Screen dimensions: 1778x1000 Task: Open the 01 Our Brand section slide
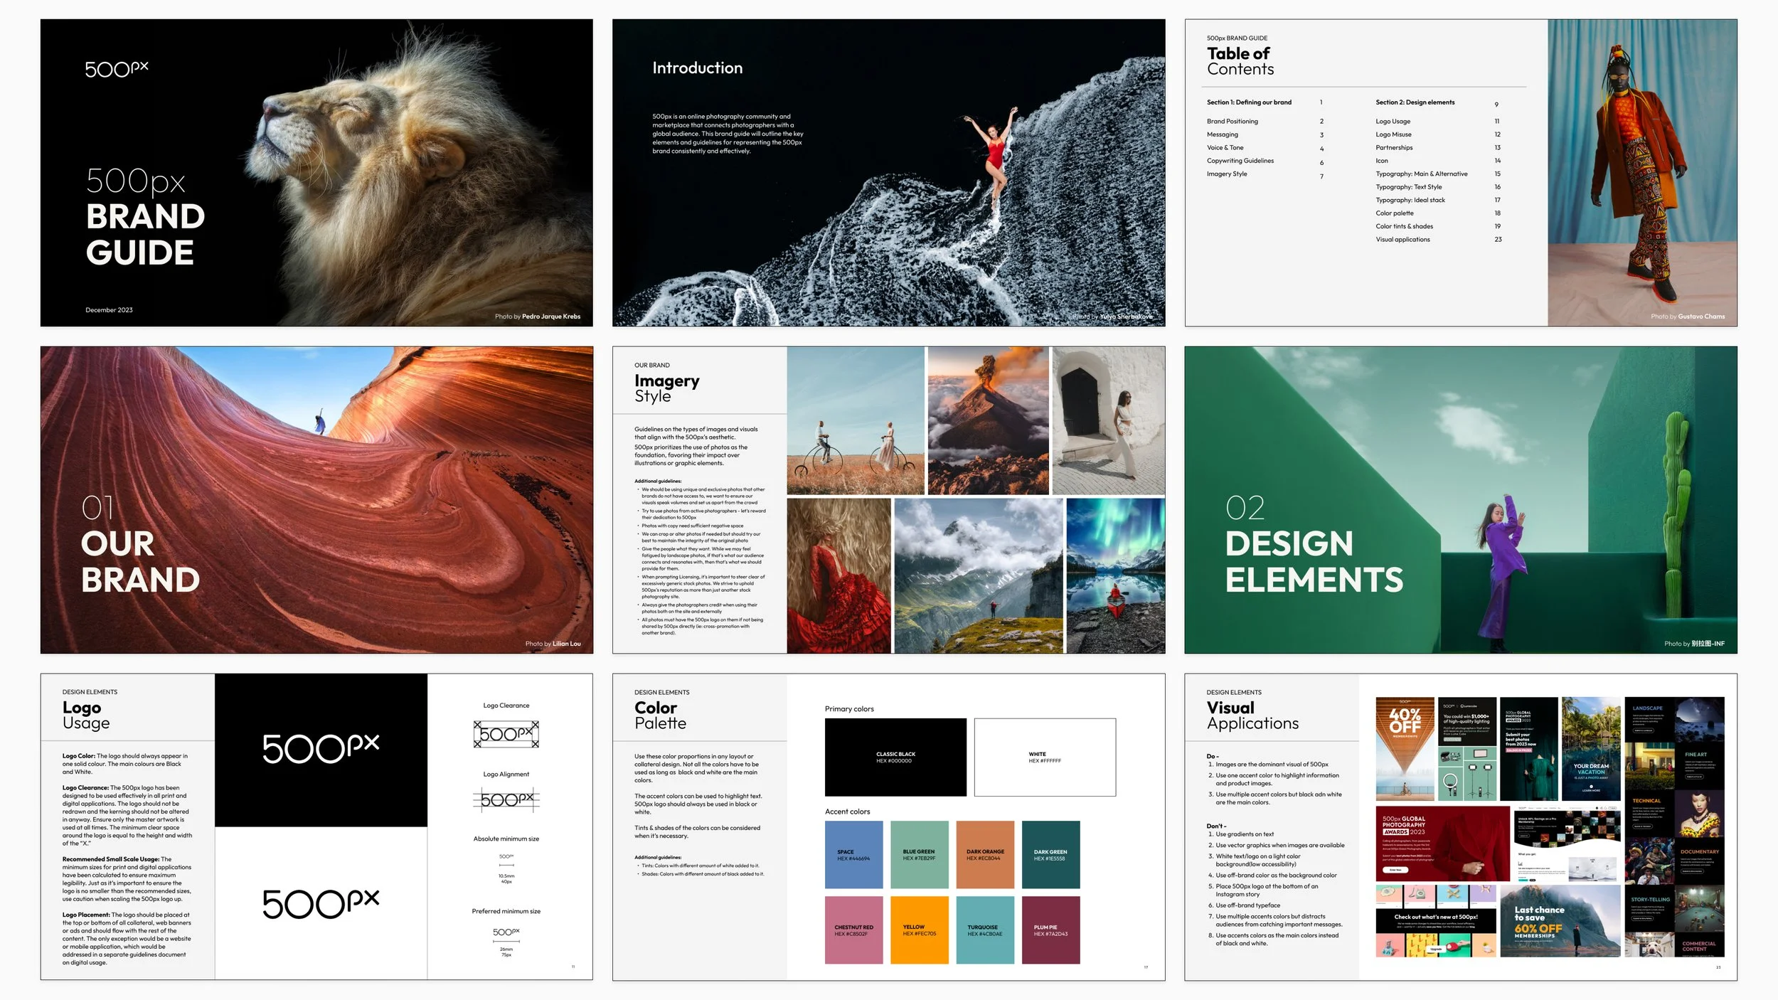coord(316,500)
